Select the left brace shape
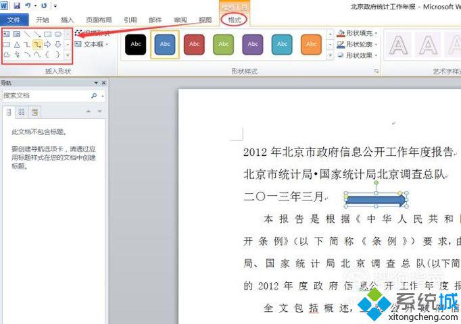This screenshot has height=324, width=461. [x=47, y=55]
